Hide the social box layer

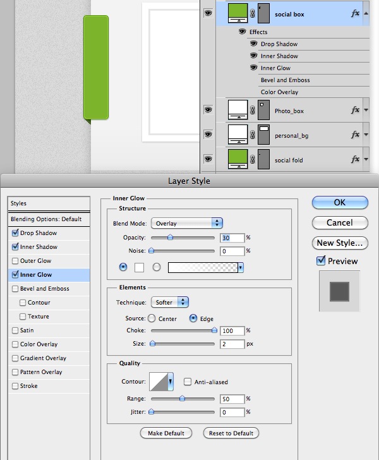tap(208, 13)
